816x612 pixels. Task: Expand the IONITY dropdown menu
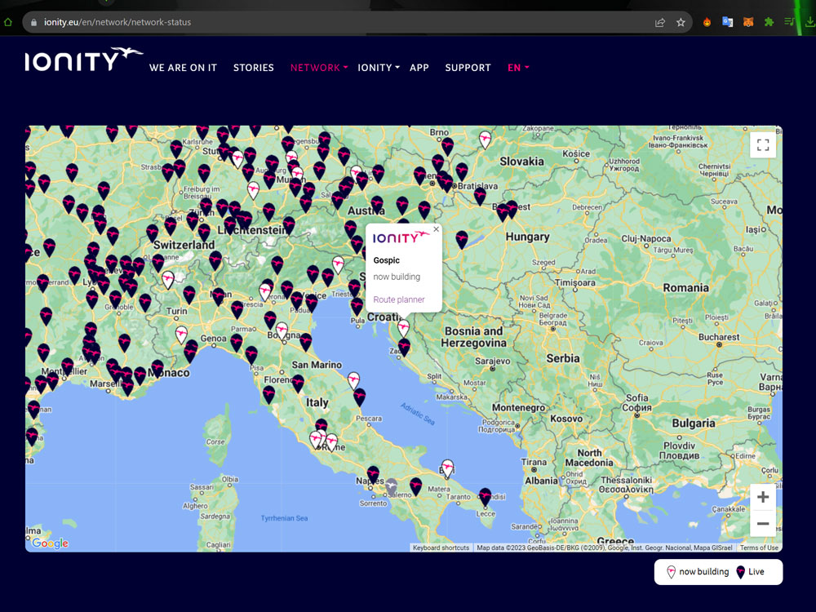[379, 68]
